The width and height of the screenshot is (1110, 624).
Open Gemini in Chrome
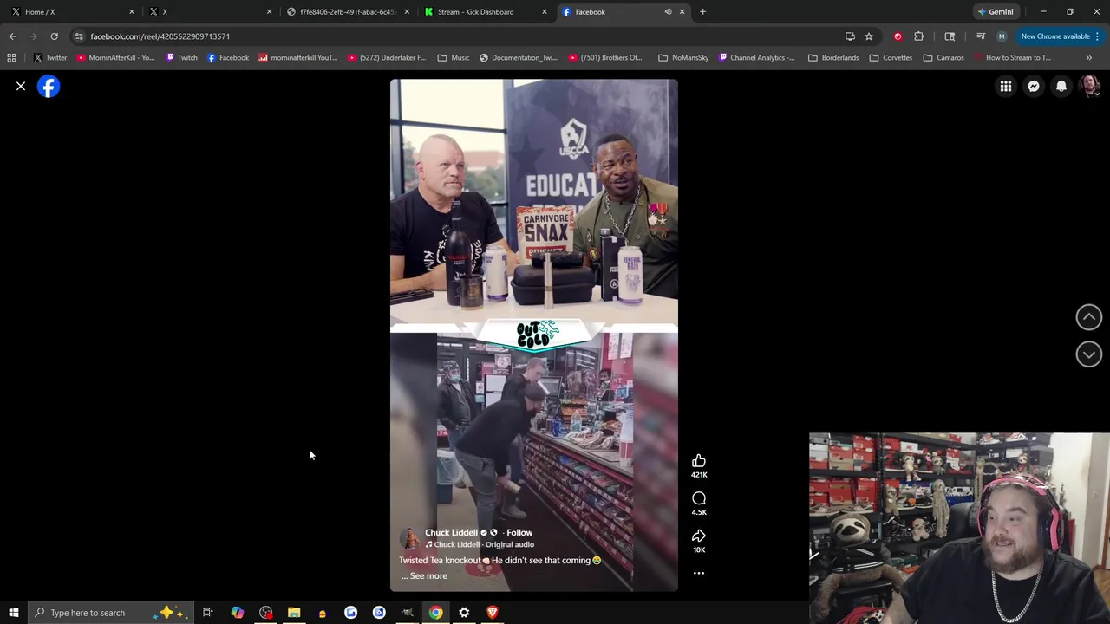click(x=996, y=11)
